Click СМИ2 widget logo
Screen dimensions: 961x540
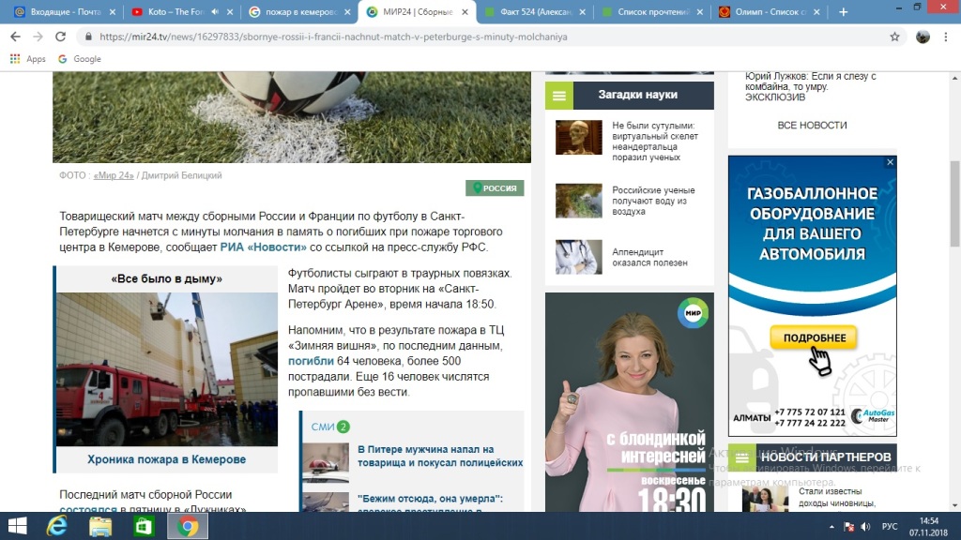click(330, 427)
